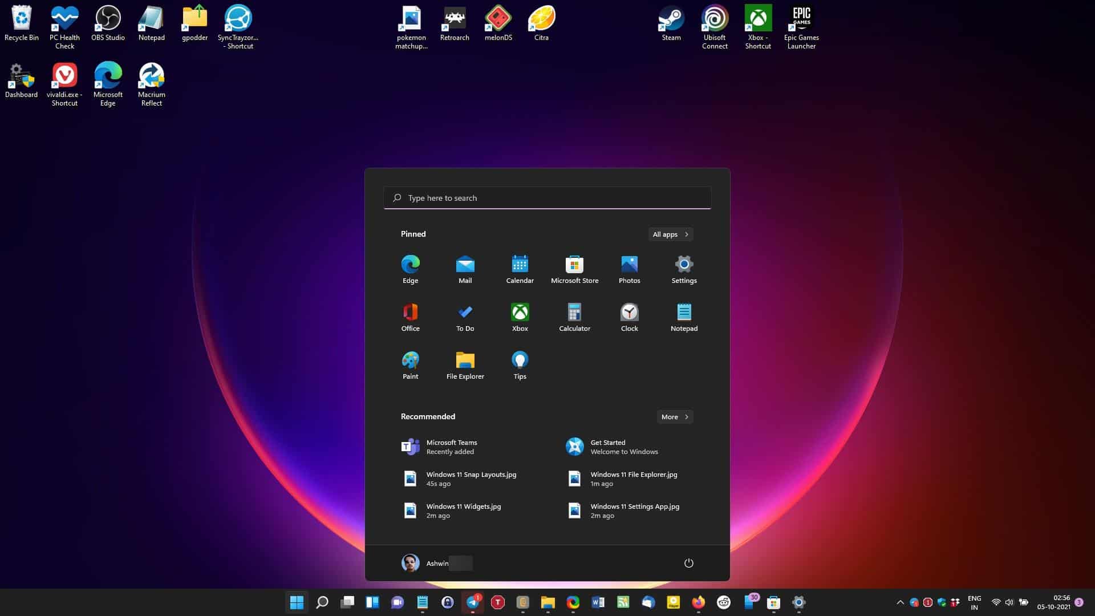
Task: Open the volume control in the system tray
Action: pyautogui.click(x=1009, y=602)
